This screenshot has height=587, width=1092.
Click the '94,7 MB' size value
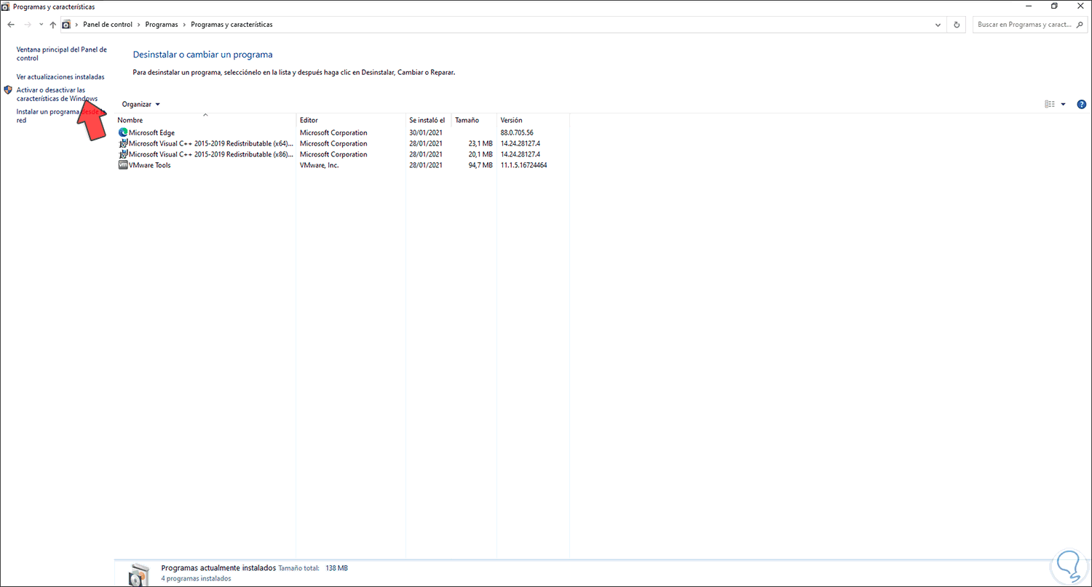(480, 165)
